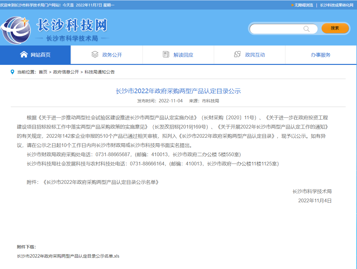Open the 长沙科技成果转化网 link
357x269 pixels.
336,5
